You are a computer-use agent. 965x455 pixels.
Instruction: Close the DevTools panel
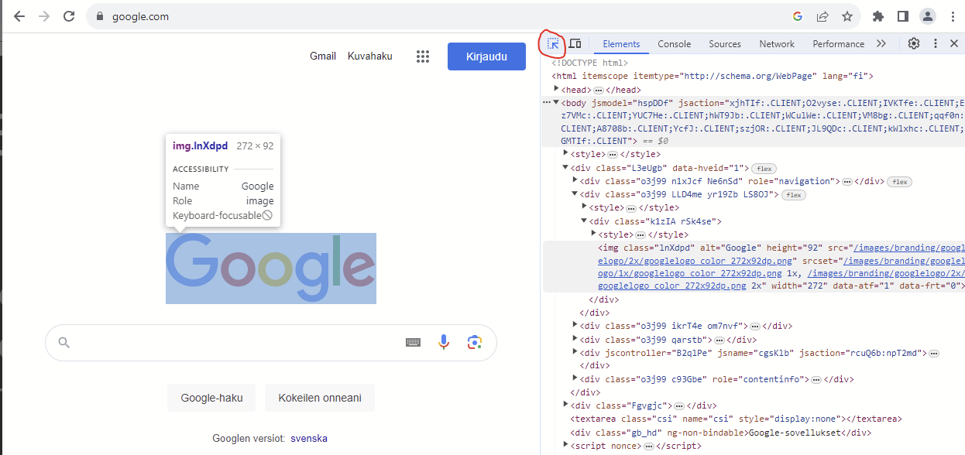click(x=954, y=43)
